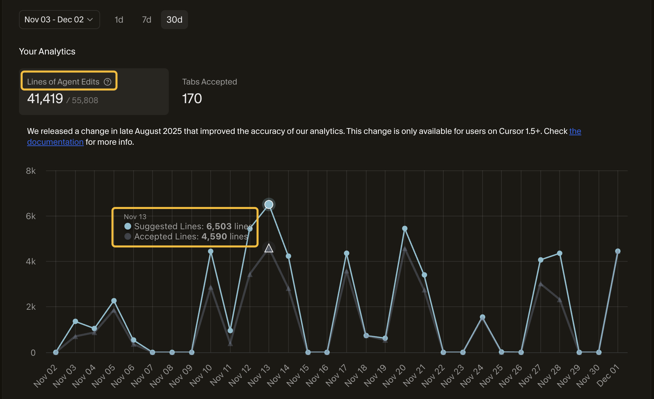Select the highlighted Nov 13 circle marker on the chart
The height and width of the screenshot is (399, 654).
click(269, 204)
